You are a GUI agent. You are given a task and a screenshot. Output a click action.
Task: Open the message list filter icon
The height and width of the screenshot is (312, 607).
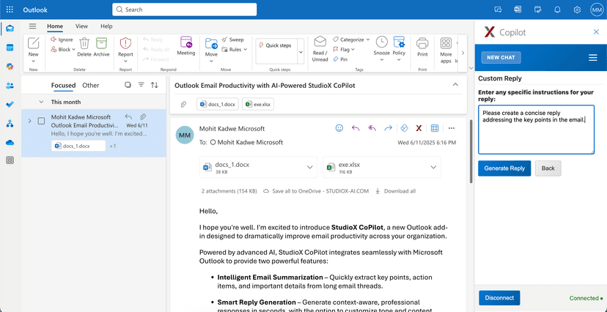pyautogui.click(x=141, y=85)
